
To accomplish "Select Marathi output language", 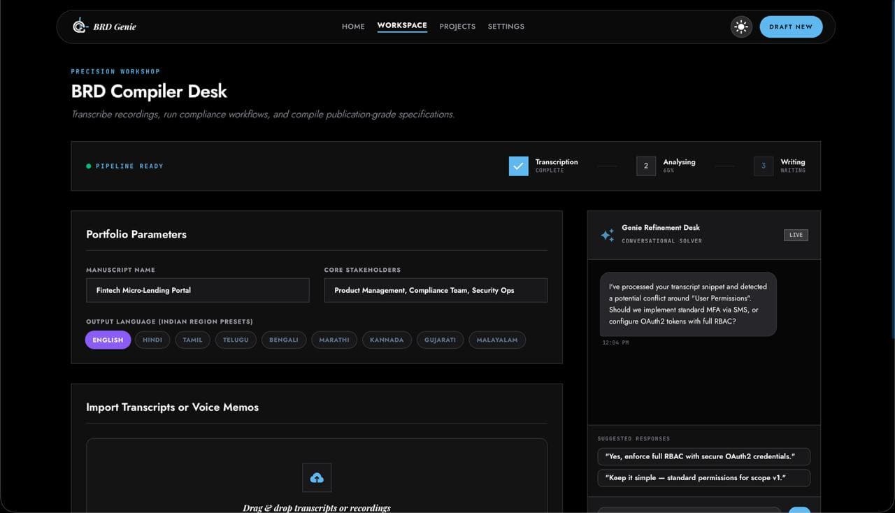I will tap(334, 340).
